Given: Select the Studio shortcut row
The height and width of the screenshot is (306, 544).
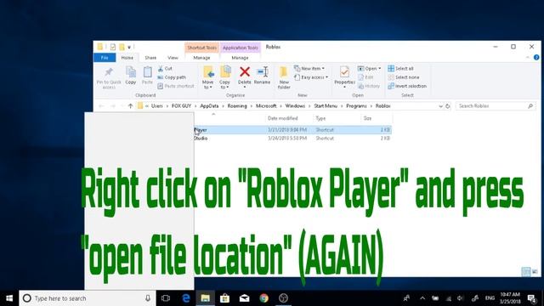Looking at the screenshot, I should point(292,138).
